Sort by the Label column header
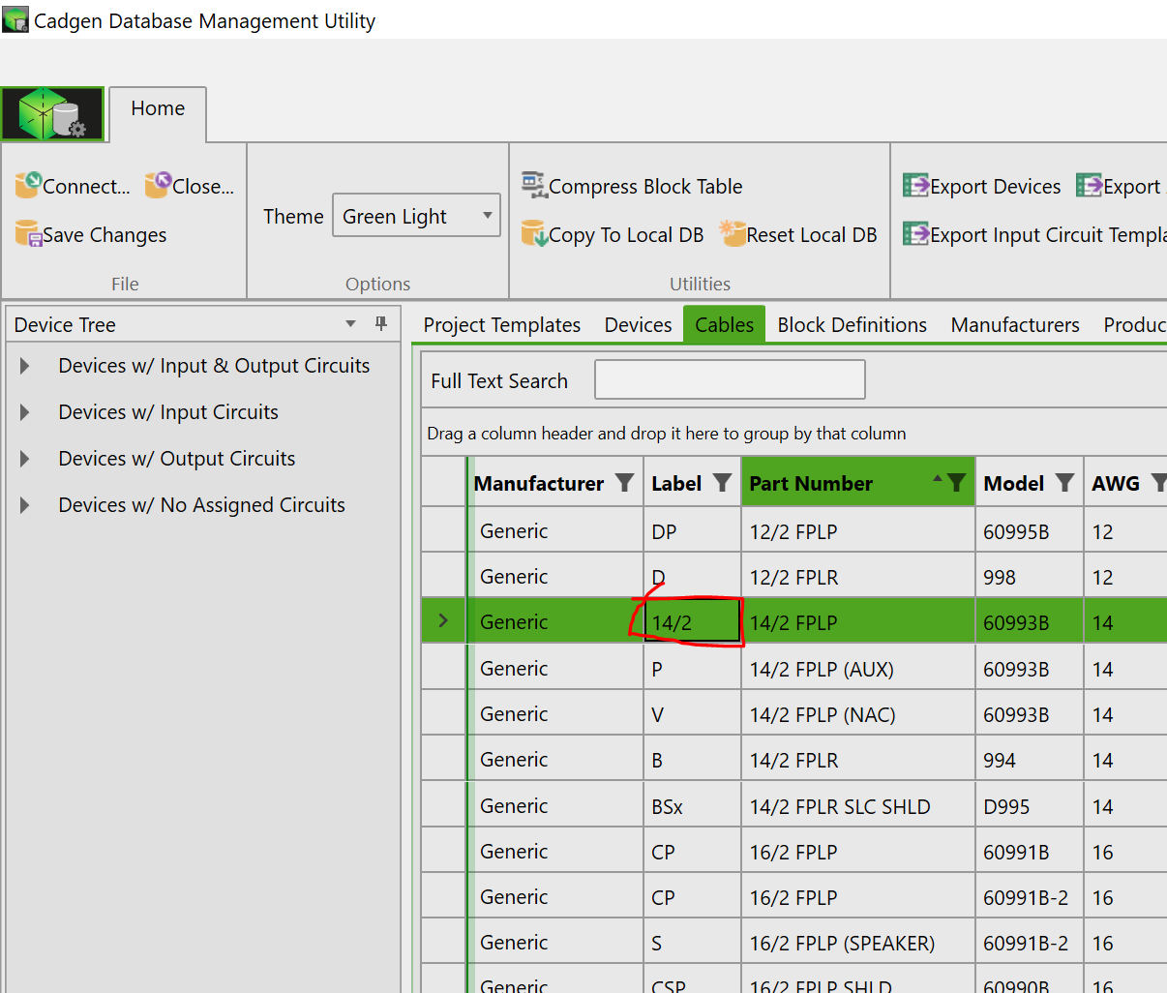Viewport: 1167px width, 993px height. (x=676, y=483)
